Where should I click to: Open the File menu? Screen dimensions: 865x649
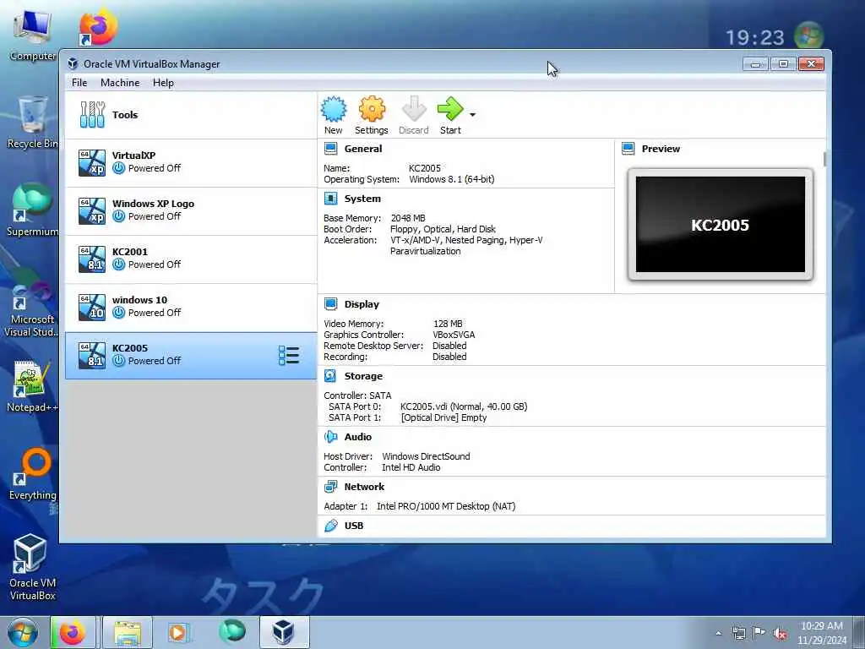79,83
